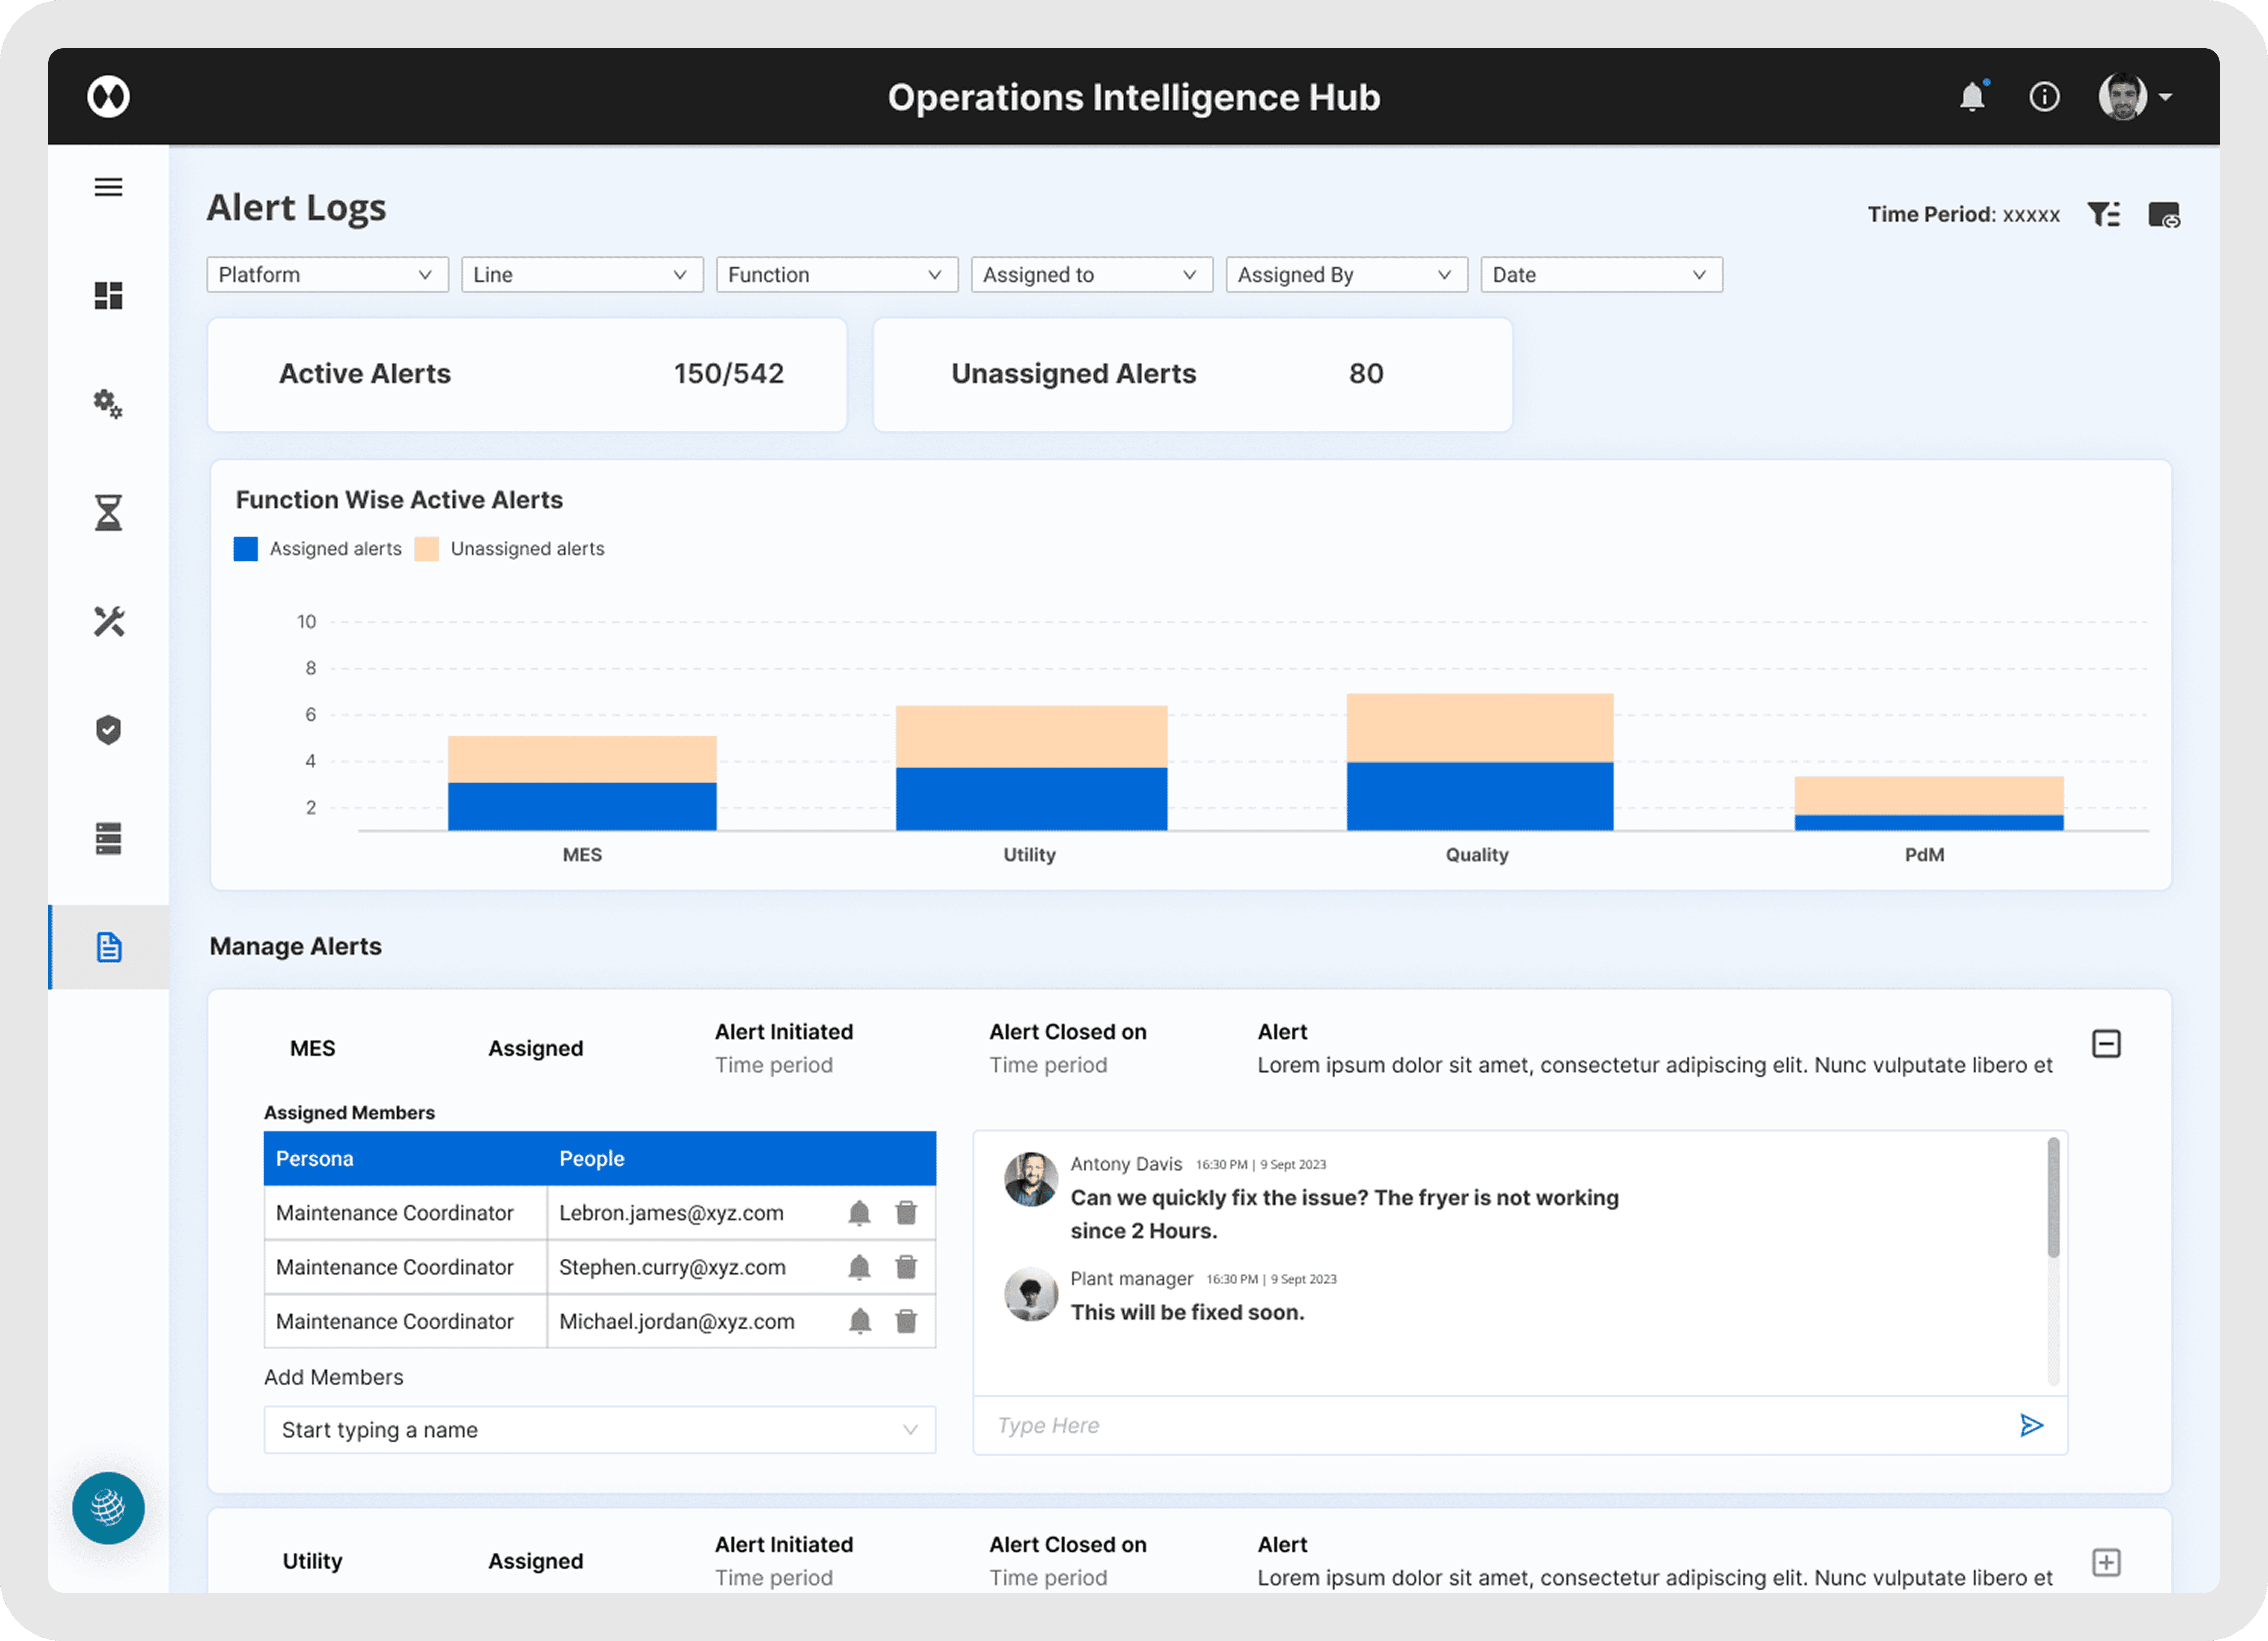
Task: Open the hamburger menu in sidebar
Action: 108,187
